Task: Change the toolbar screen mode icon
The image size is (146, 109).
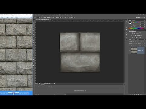Action: pyautogui.click(x=33, y=69)
